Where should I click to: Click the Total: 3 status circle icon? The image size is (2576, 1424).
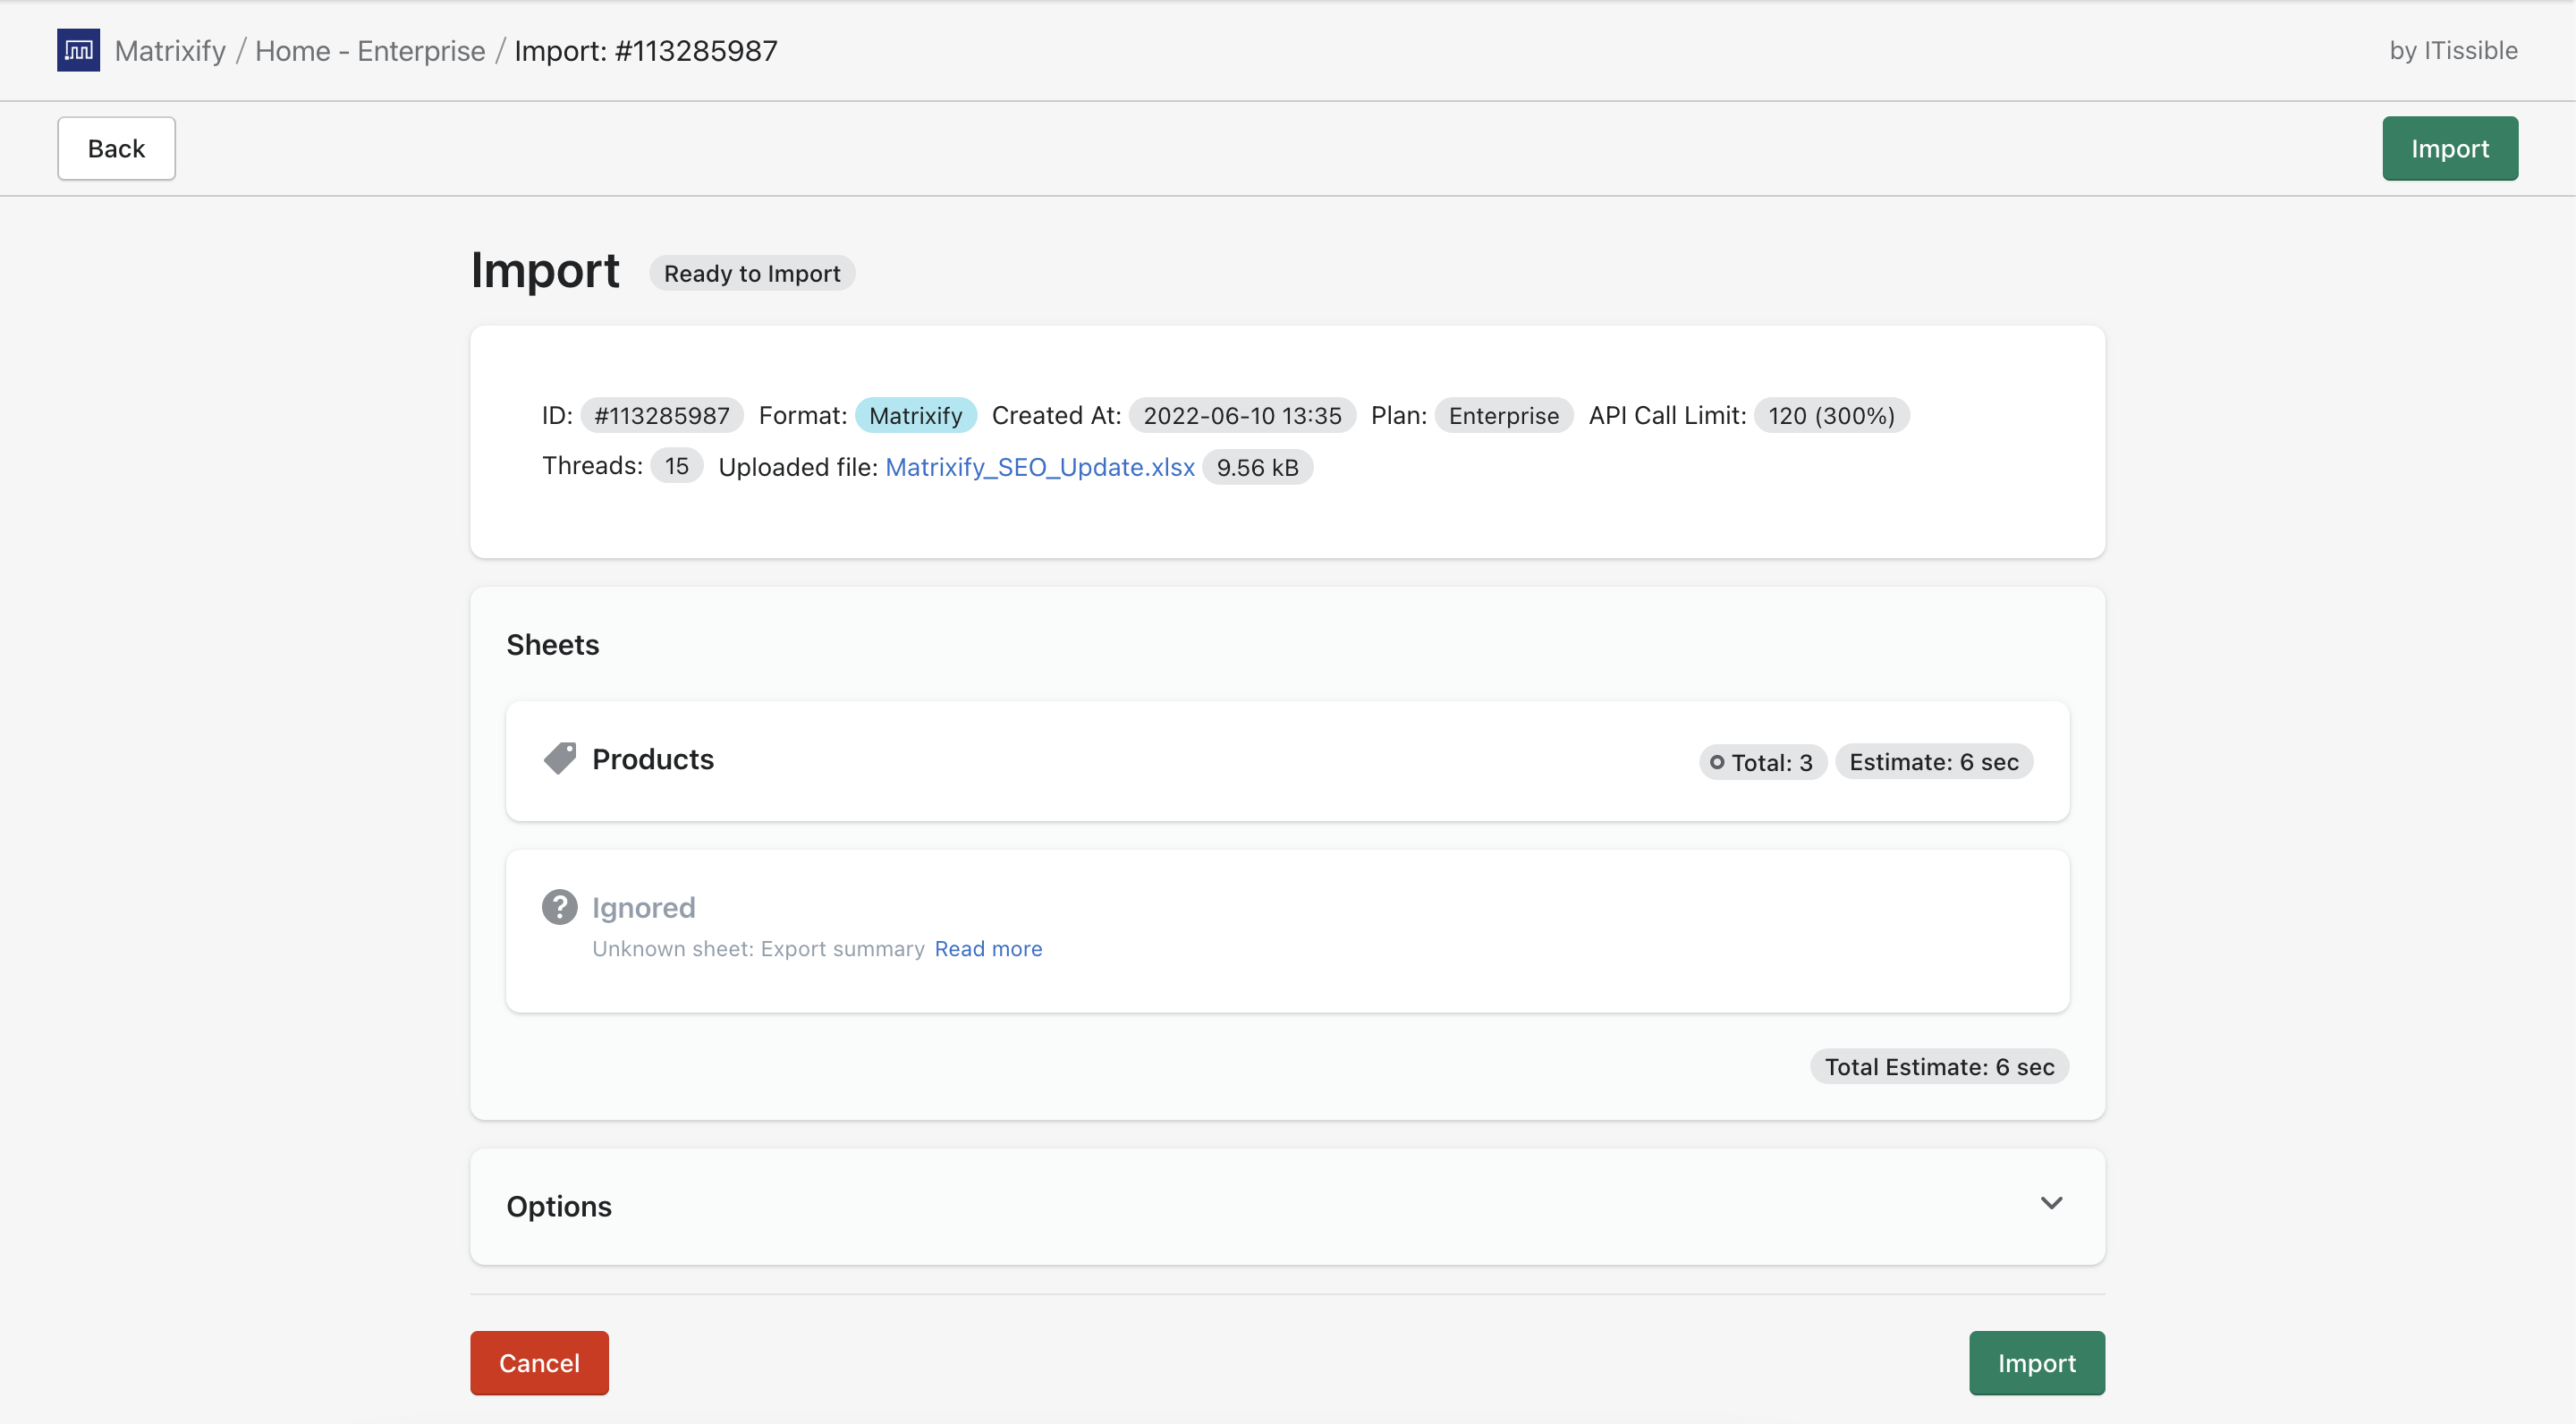coord(1717,762)
